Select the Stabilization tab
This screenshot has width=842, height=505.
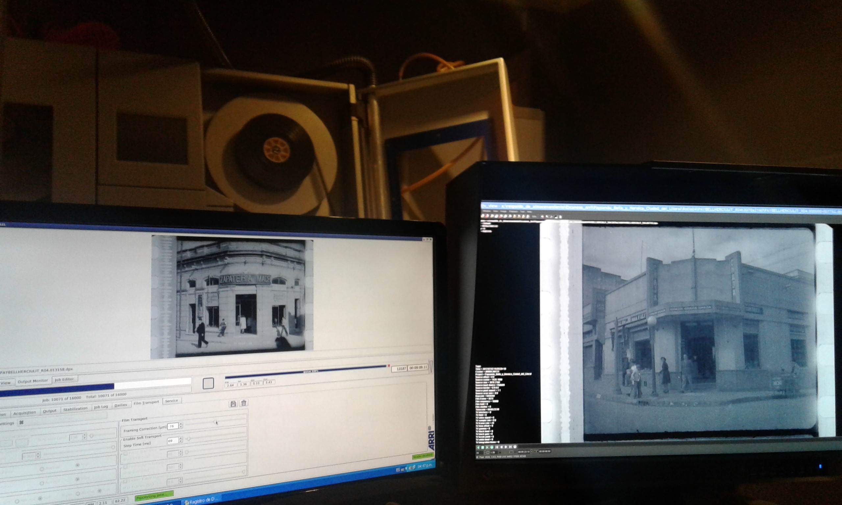point(75,409)
